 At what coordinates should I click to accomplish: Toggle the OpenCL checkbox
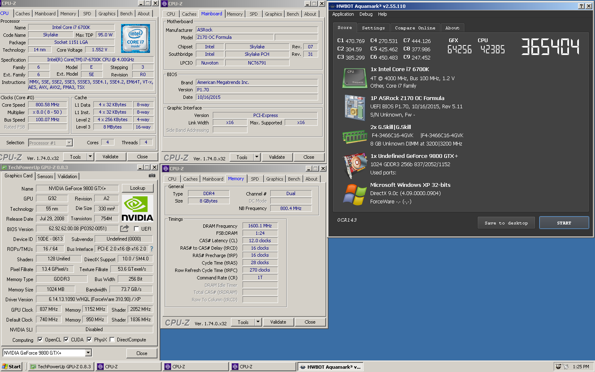[40, 339]
